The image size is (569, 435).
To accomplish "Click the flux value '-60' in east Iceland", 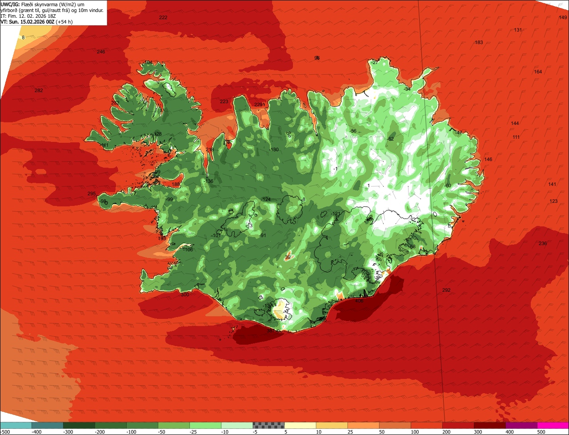I will 448,186.
